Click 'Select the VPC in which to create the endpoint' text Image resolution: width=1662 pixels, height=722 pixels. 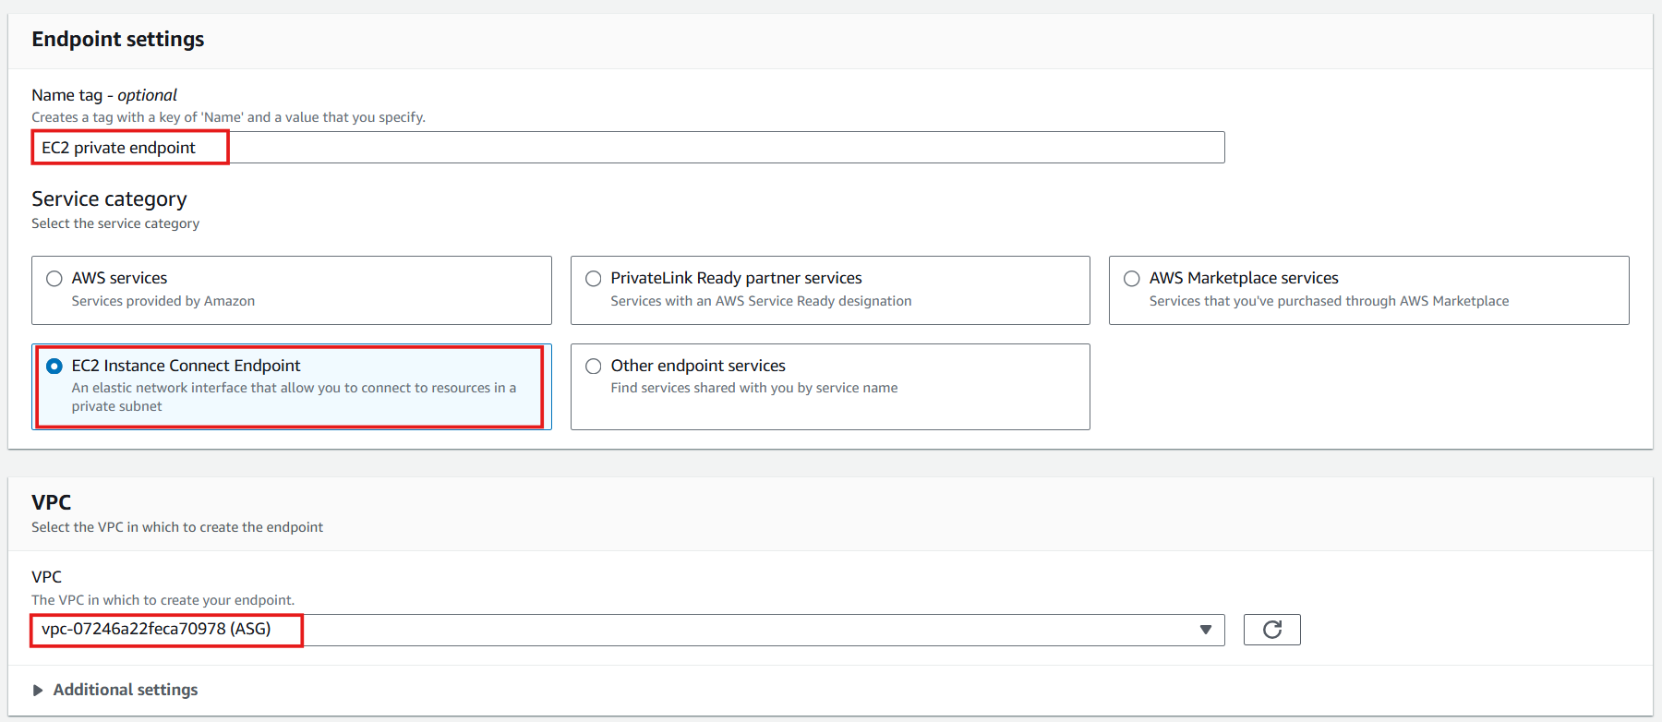tap(177, 527)
